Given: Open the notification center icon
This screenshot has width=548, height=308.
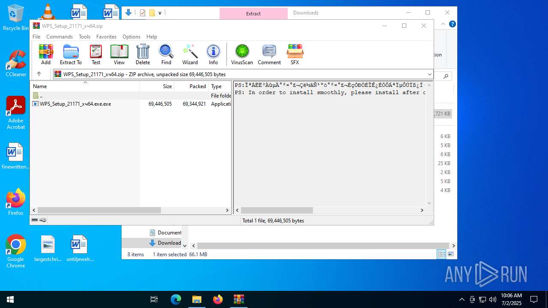Looking at the screenshot, I should 534,299.
